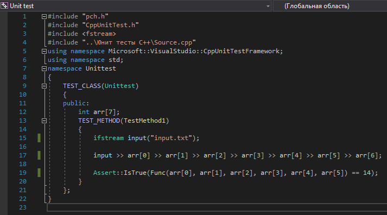
Task: Click the TEST_METHOD macro
Action: [x=99, y=121]
